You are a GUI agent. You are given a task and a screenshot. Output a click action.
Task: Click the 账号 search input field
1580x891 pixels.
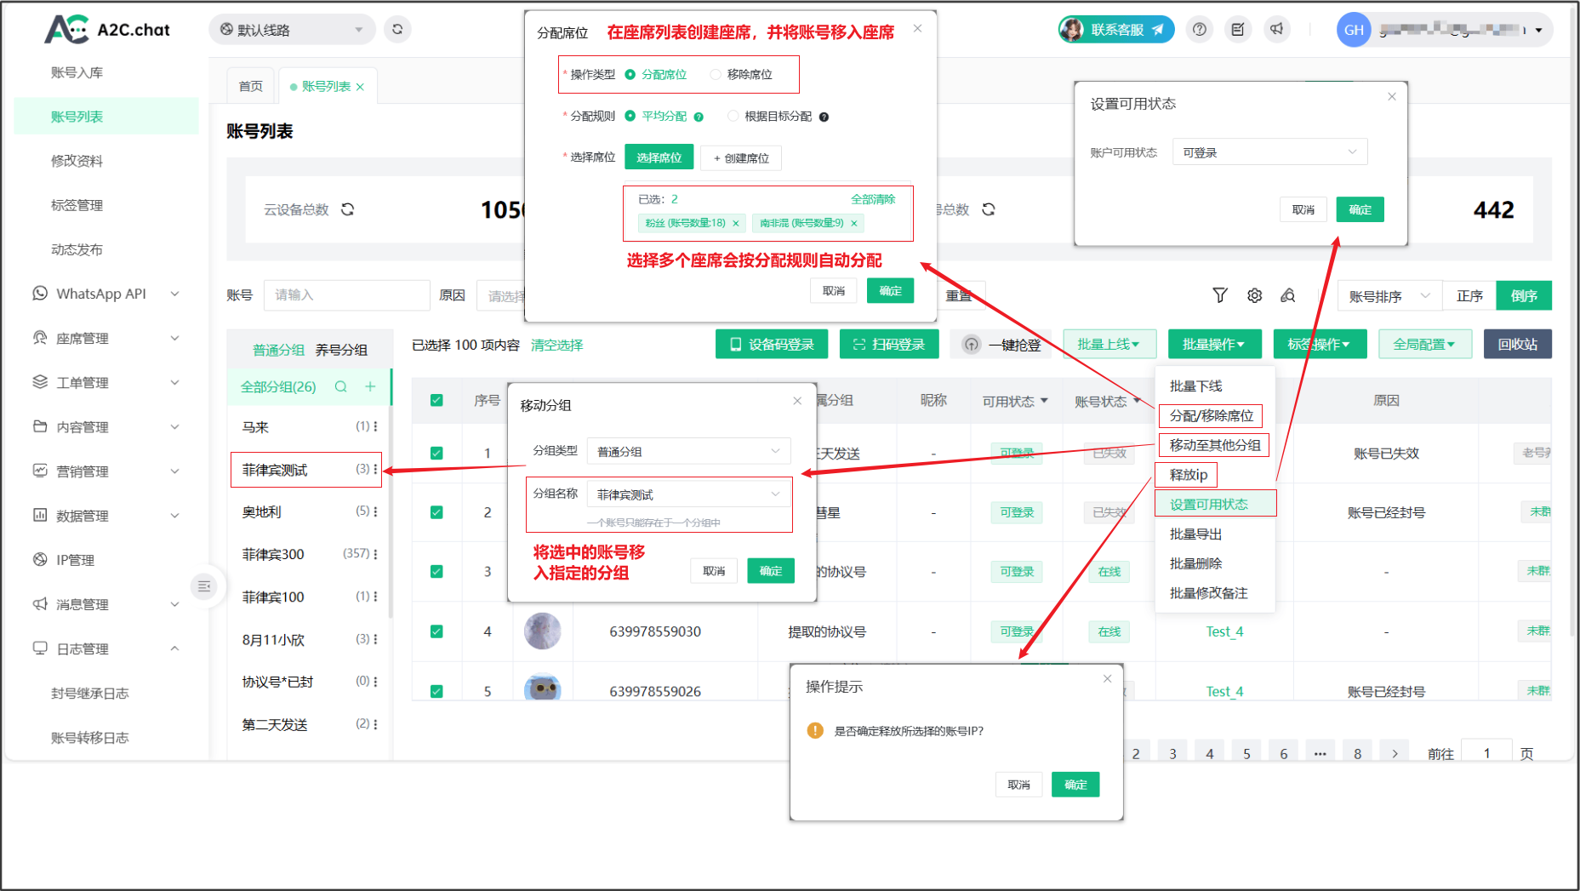tap(345, 295)
